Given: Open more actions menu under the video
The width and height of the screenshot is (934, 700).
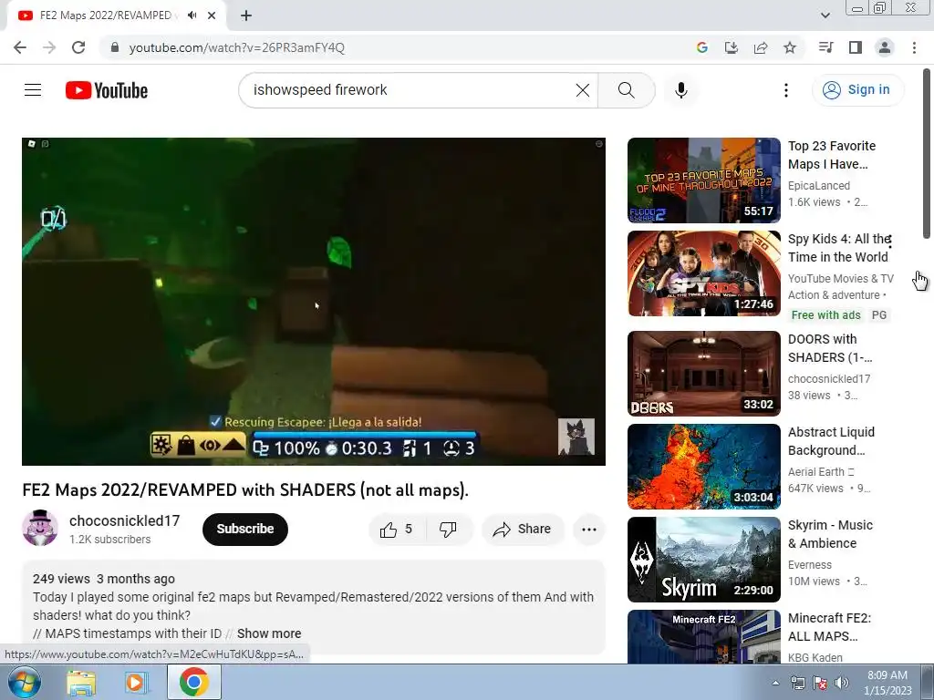Looking at the screenshot, I should (588, 530).
